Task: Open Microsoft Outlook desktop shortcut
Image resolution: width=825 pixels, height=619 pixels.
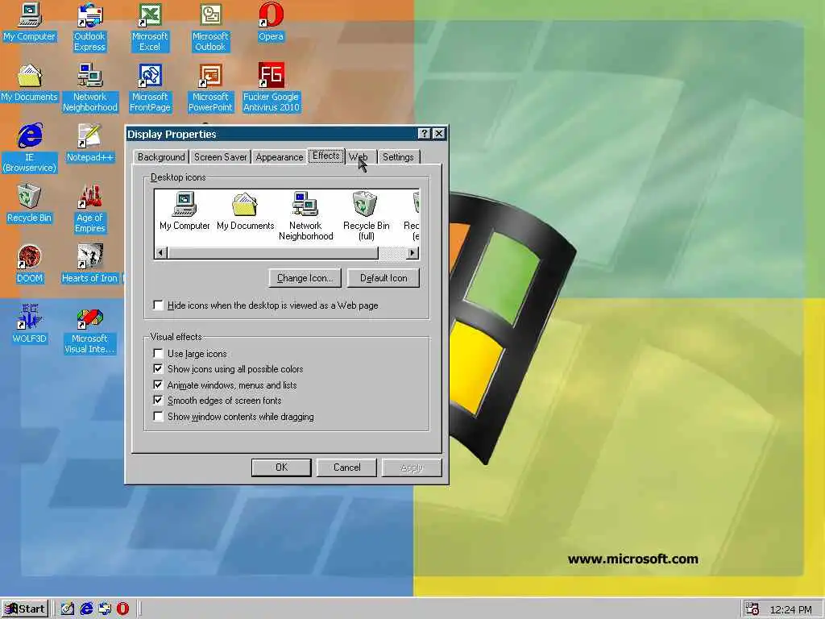Action: (210, 27)
